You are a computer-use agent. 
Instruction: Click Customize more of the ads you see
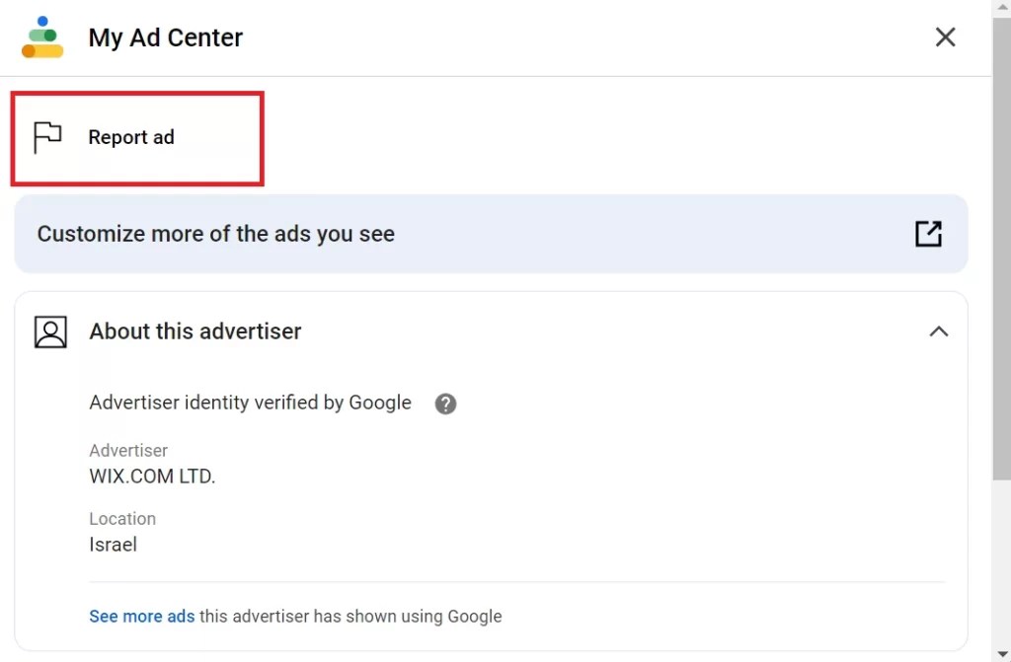point(215,234)
